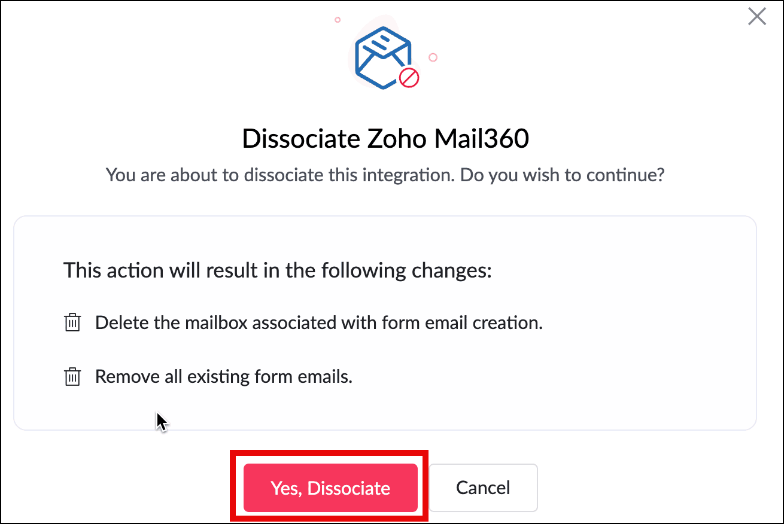Viewport: 784px width, 524px height.
Task: Click the blank area left of Yes, Dissociate
Action: coord(120,488)
